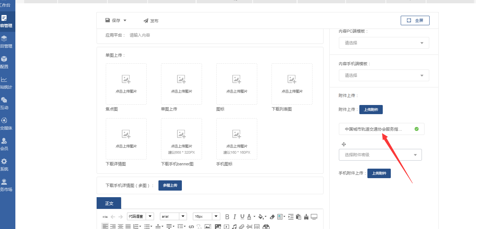This screenshot has height=229, width=479.
Task: Open the 系统 settings gear in sidebar
Action: 4,164
